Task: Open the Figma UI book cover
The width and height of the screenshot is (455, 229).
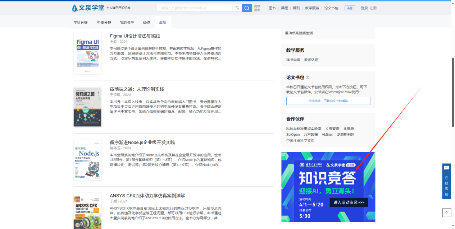Action: tap(87, 53)
